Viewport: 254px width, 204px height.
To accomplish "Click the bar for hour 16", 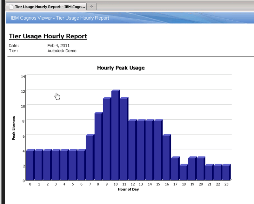I will click(x=166, y=158).
